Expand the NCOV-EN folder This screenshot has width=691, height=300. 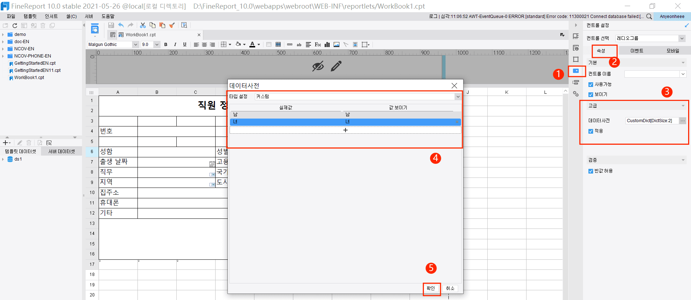pos(3,49)
